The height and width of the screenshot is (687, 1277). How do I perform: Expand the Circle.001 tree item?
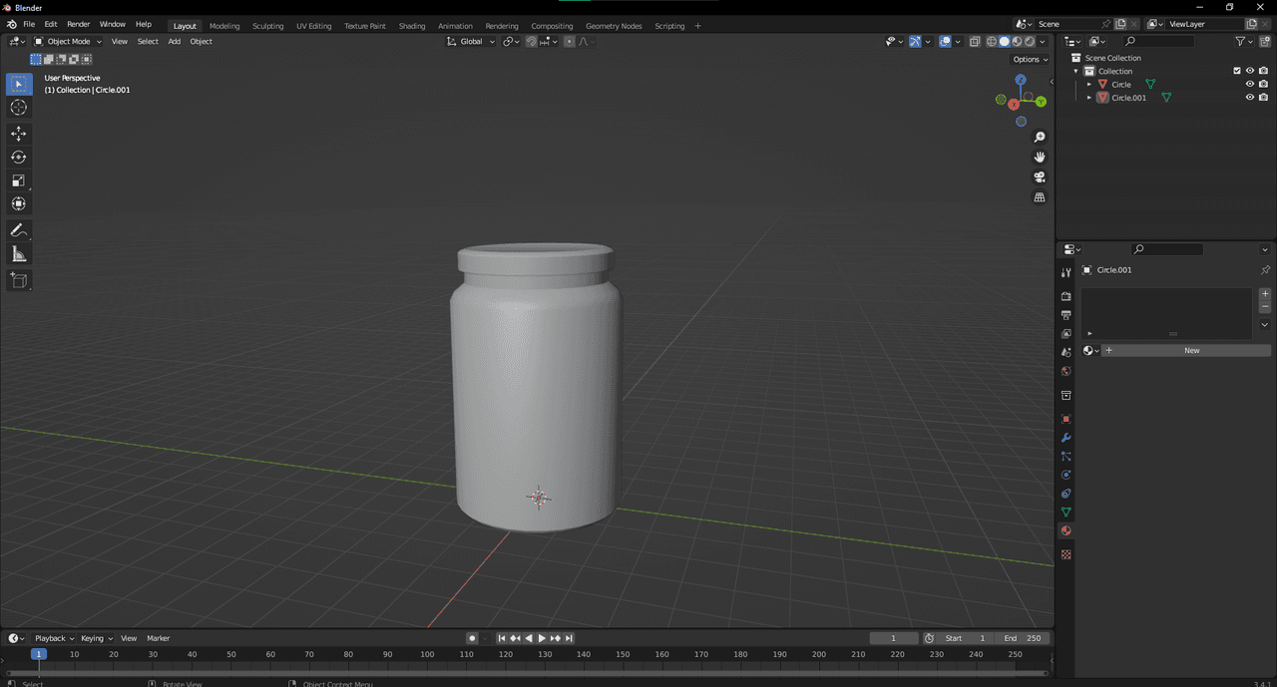click(1089, 98)
